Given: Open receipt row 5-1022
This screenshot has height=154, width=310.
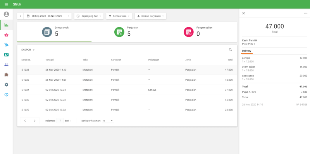Looking at the screenshot, I should point(127,110).
